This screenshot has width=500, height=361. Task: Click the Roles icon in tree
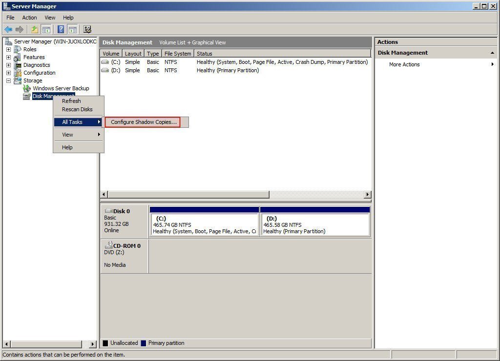coord(18,49)
